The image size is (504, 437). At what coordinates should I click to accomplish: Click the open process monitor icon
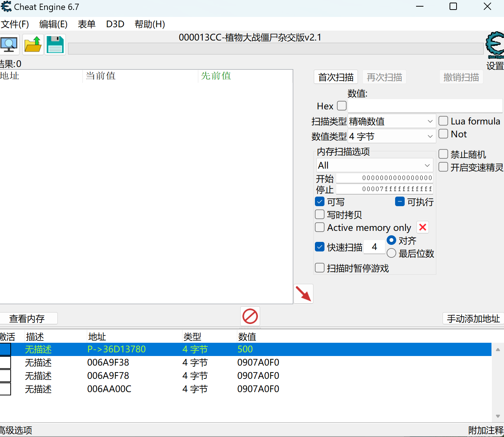pyautogui.click(x=9, y=45)
